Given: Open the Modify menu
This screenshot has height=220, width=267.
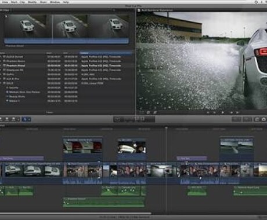Looking at the screenshot, I should [33, 2].
